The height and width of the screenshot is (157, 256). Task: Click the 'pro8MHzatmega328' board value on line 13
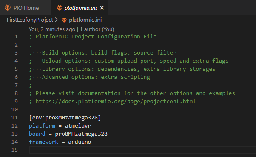[x=81, y=134]
